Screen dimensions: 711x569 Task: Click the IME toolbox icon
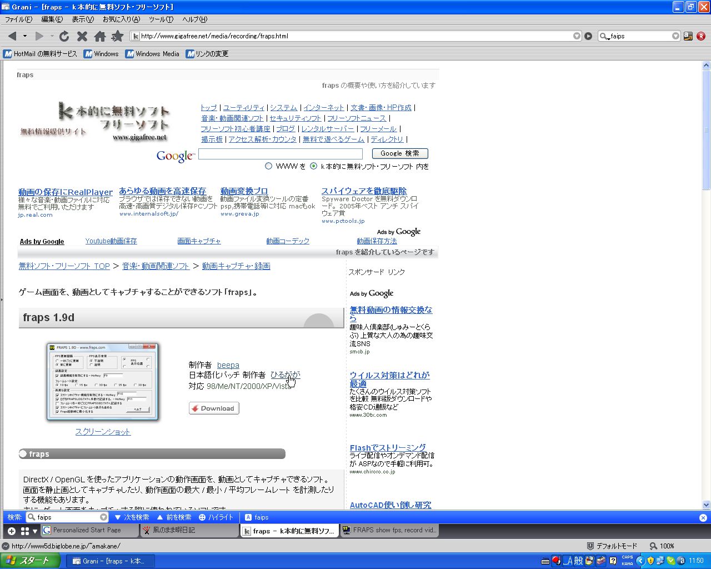(601, 561)
